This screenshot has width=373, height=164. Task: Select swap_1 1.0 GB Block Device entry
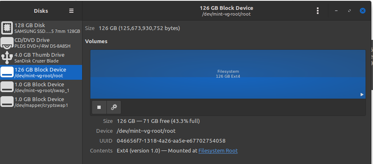(41, 87)
